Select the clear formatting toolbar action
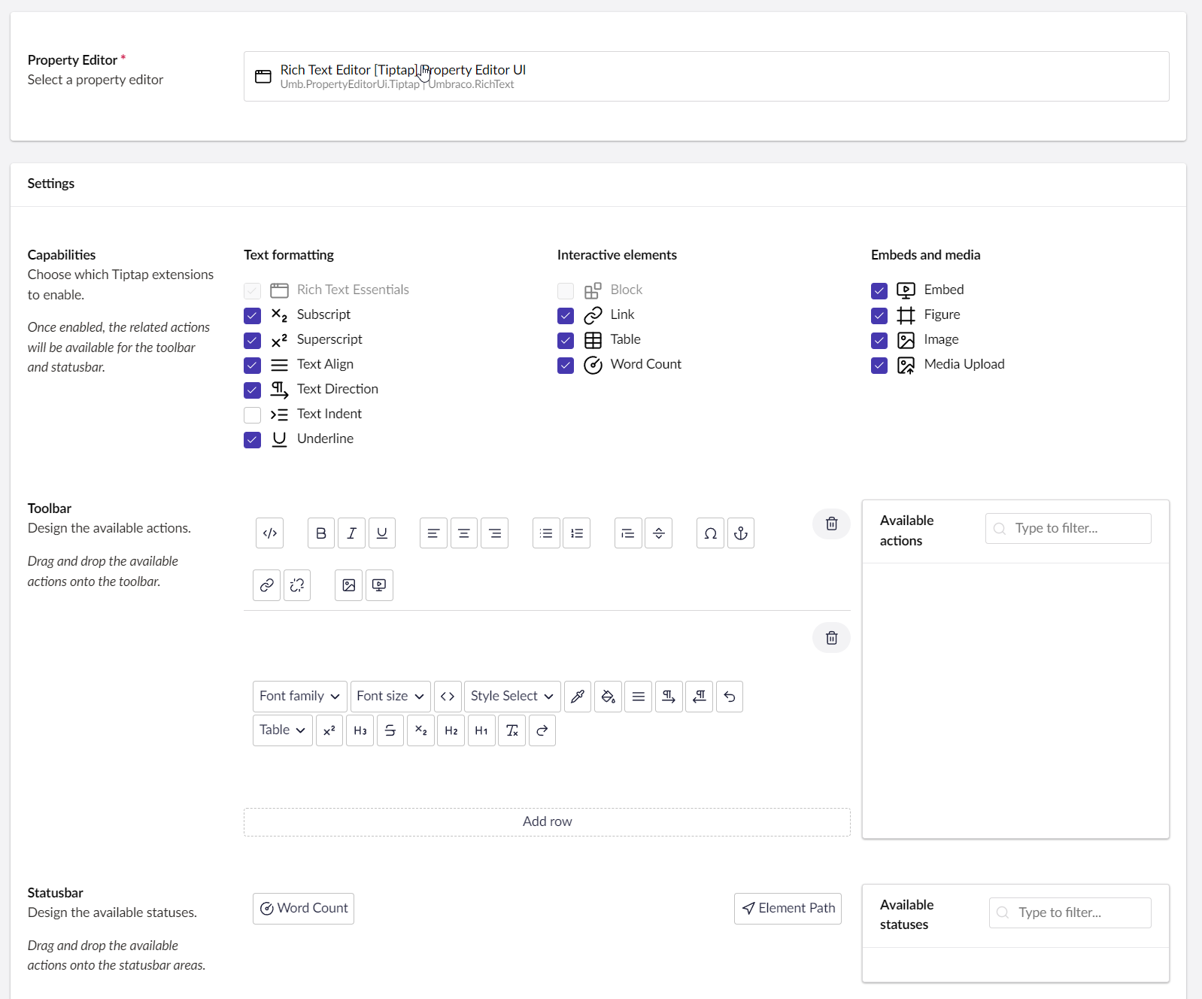The image size is (1202, 999). click(x=511, y=730)
